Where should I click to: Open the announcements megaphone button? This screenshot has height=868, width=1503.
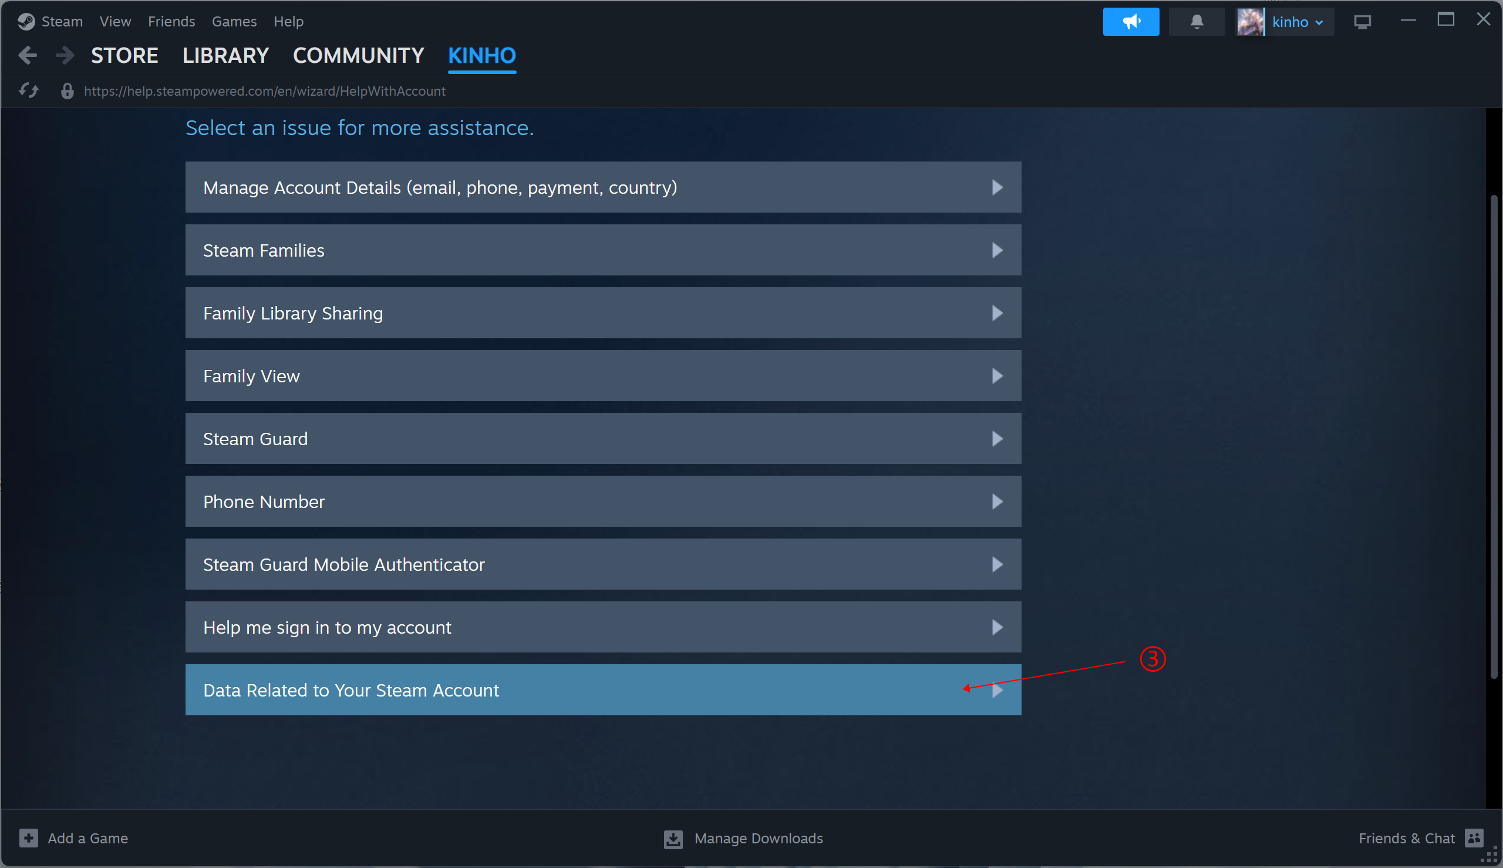pyautogui.click(x=1130, y=22)
